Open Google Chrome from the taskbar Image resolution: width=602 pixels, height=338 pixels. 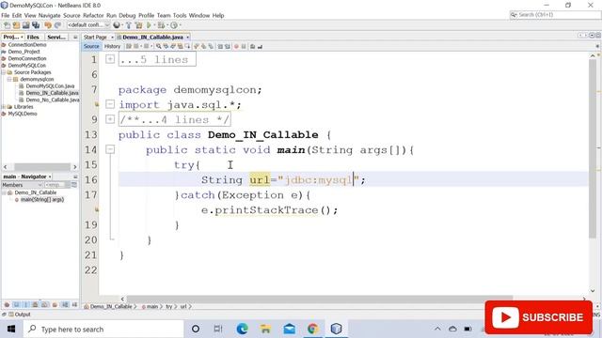point(312,329)
